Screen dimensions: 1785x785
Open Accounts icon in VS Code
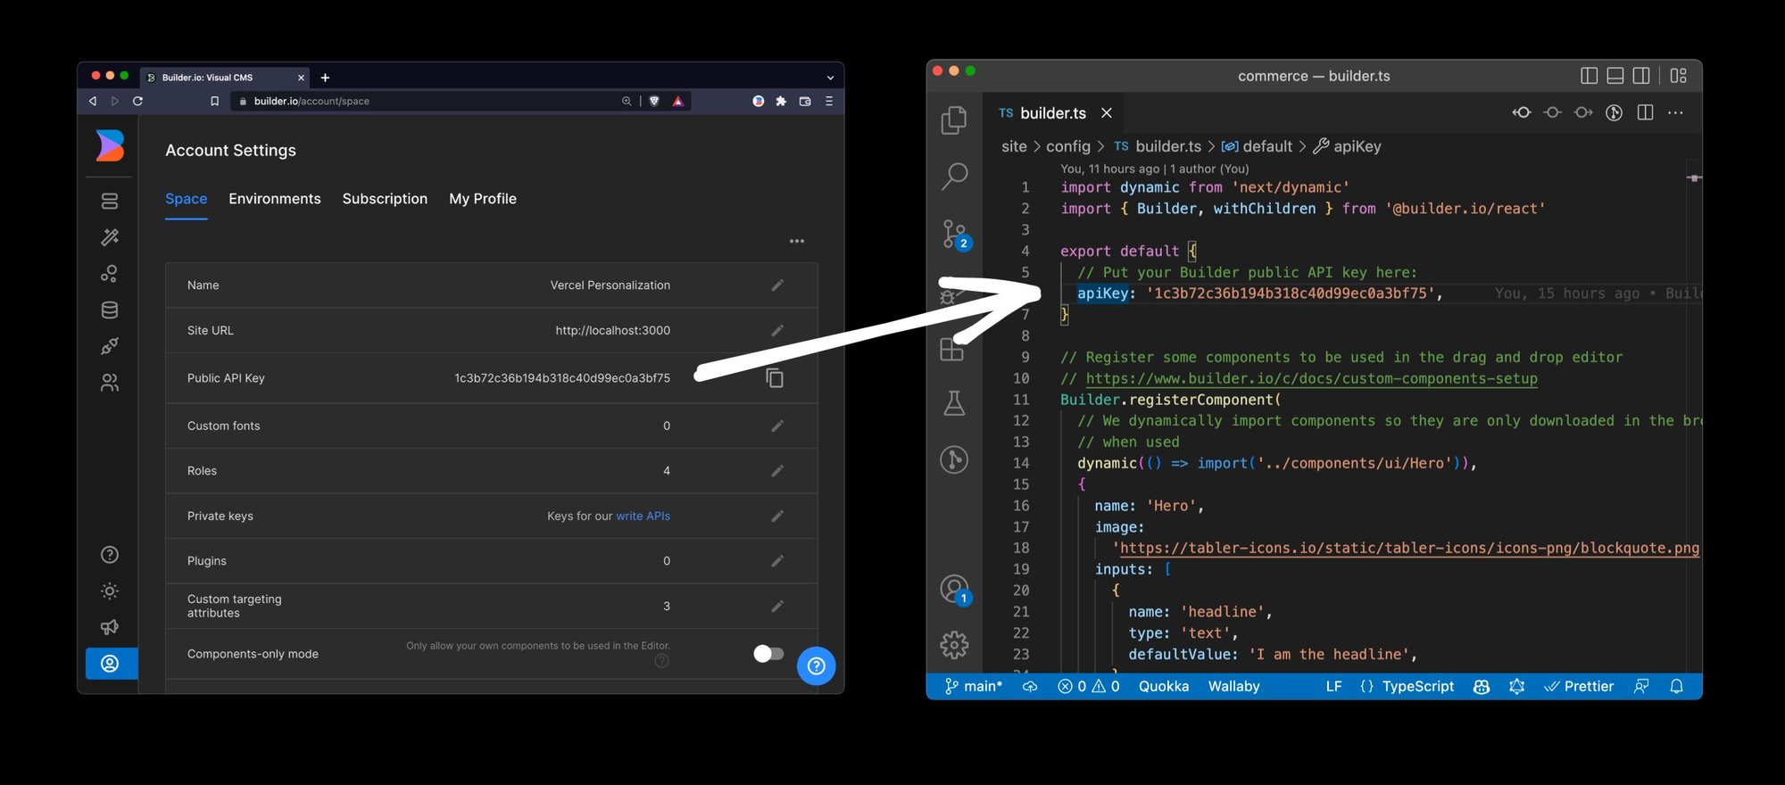point(955,590)
